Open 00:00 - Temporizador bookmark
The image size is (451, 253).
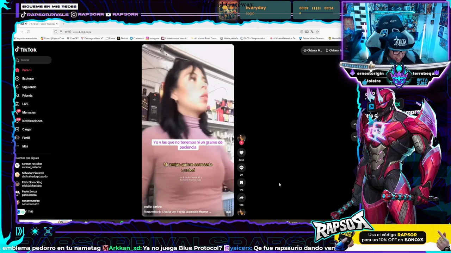[254, 38]
